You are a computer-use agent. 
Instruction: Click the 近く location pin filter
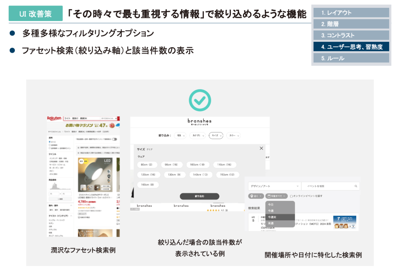point(256,196)
